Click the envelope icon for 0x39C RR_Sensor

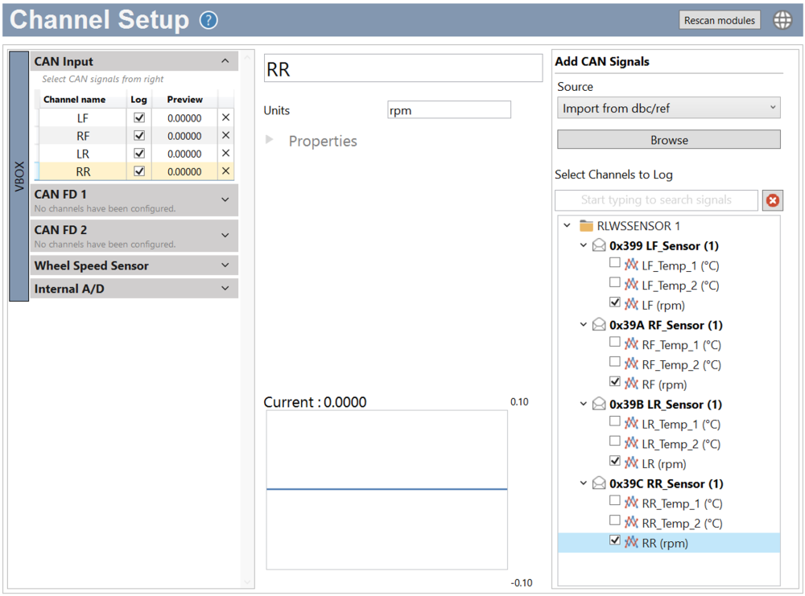pyautogui.click(x=599, y=483)
